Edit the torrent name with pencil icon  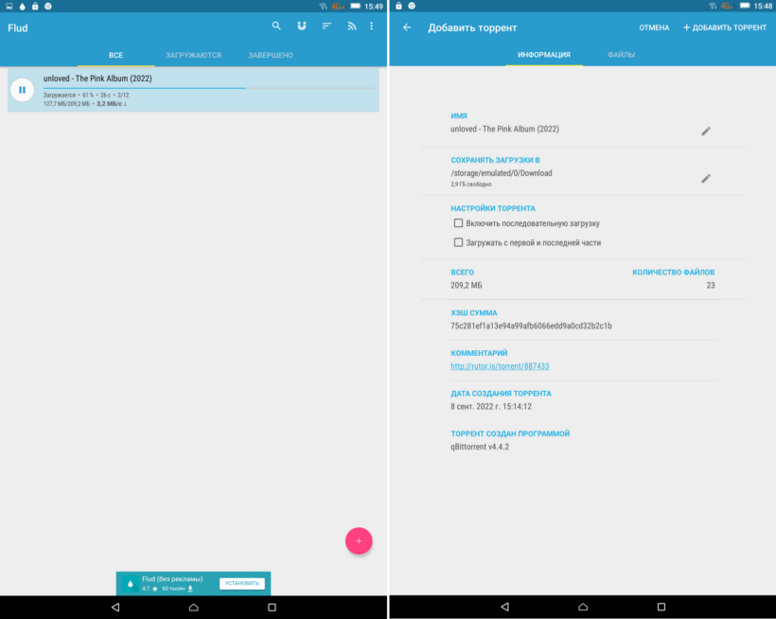(x=705, y=131)
